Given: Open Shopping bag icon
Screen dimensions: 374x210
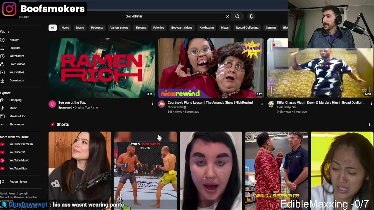Looking at the screenshot, I should 2,100.
